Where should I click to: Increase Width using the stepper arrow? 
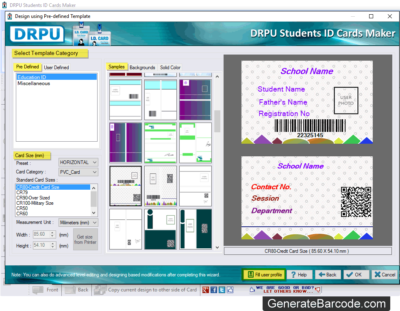52,232
